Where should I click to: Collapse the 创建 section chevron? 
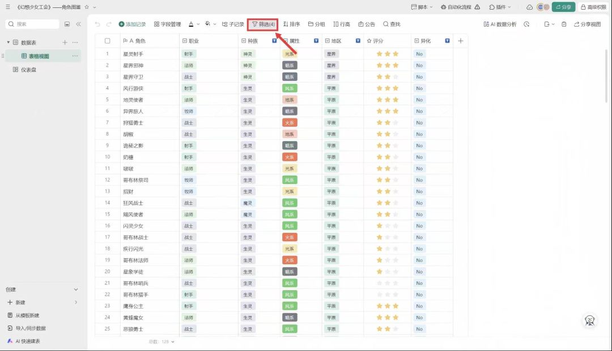76,289
